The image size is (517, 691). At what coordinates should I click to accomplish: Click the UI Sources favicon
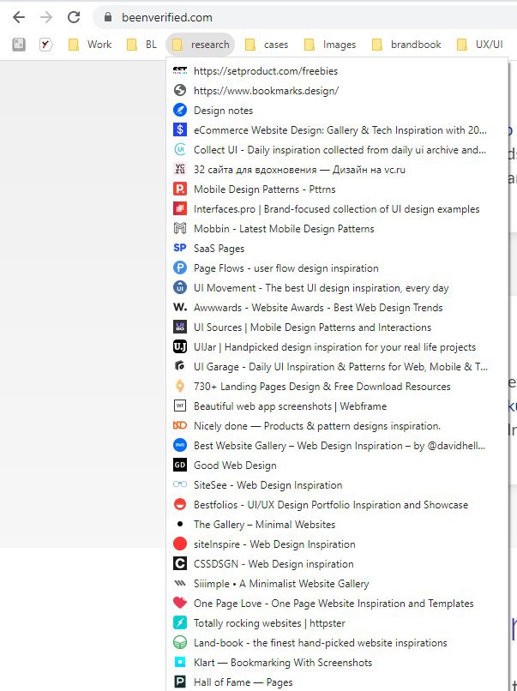[180, 327]
